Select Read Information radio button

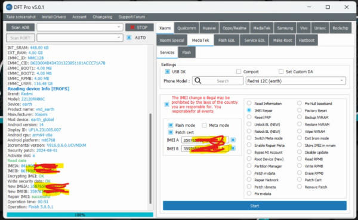(x=249, y=103)
